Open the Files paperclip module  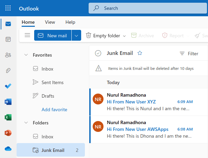tap(8, 71)
